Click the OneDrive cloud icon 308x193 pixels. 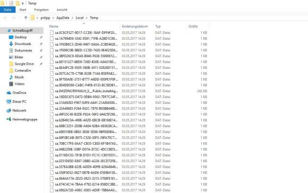tap(9, 93)
